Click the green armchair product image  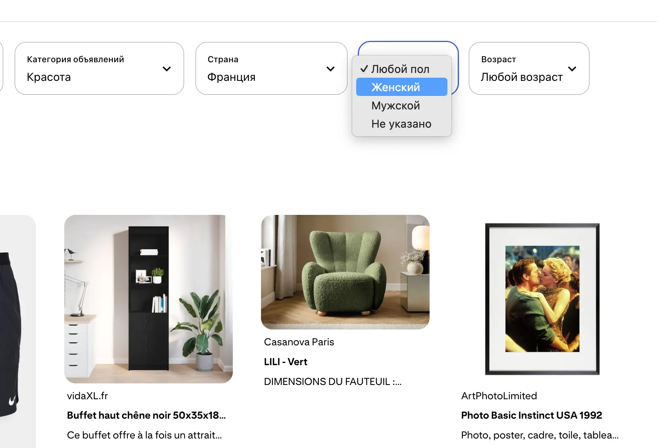coord(345,272)
